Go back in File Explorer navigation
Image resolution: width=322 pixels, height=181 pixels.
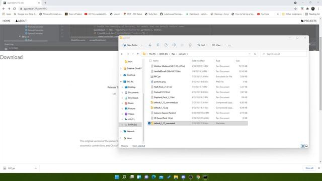pyautogui.click(x=122, y=54)
